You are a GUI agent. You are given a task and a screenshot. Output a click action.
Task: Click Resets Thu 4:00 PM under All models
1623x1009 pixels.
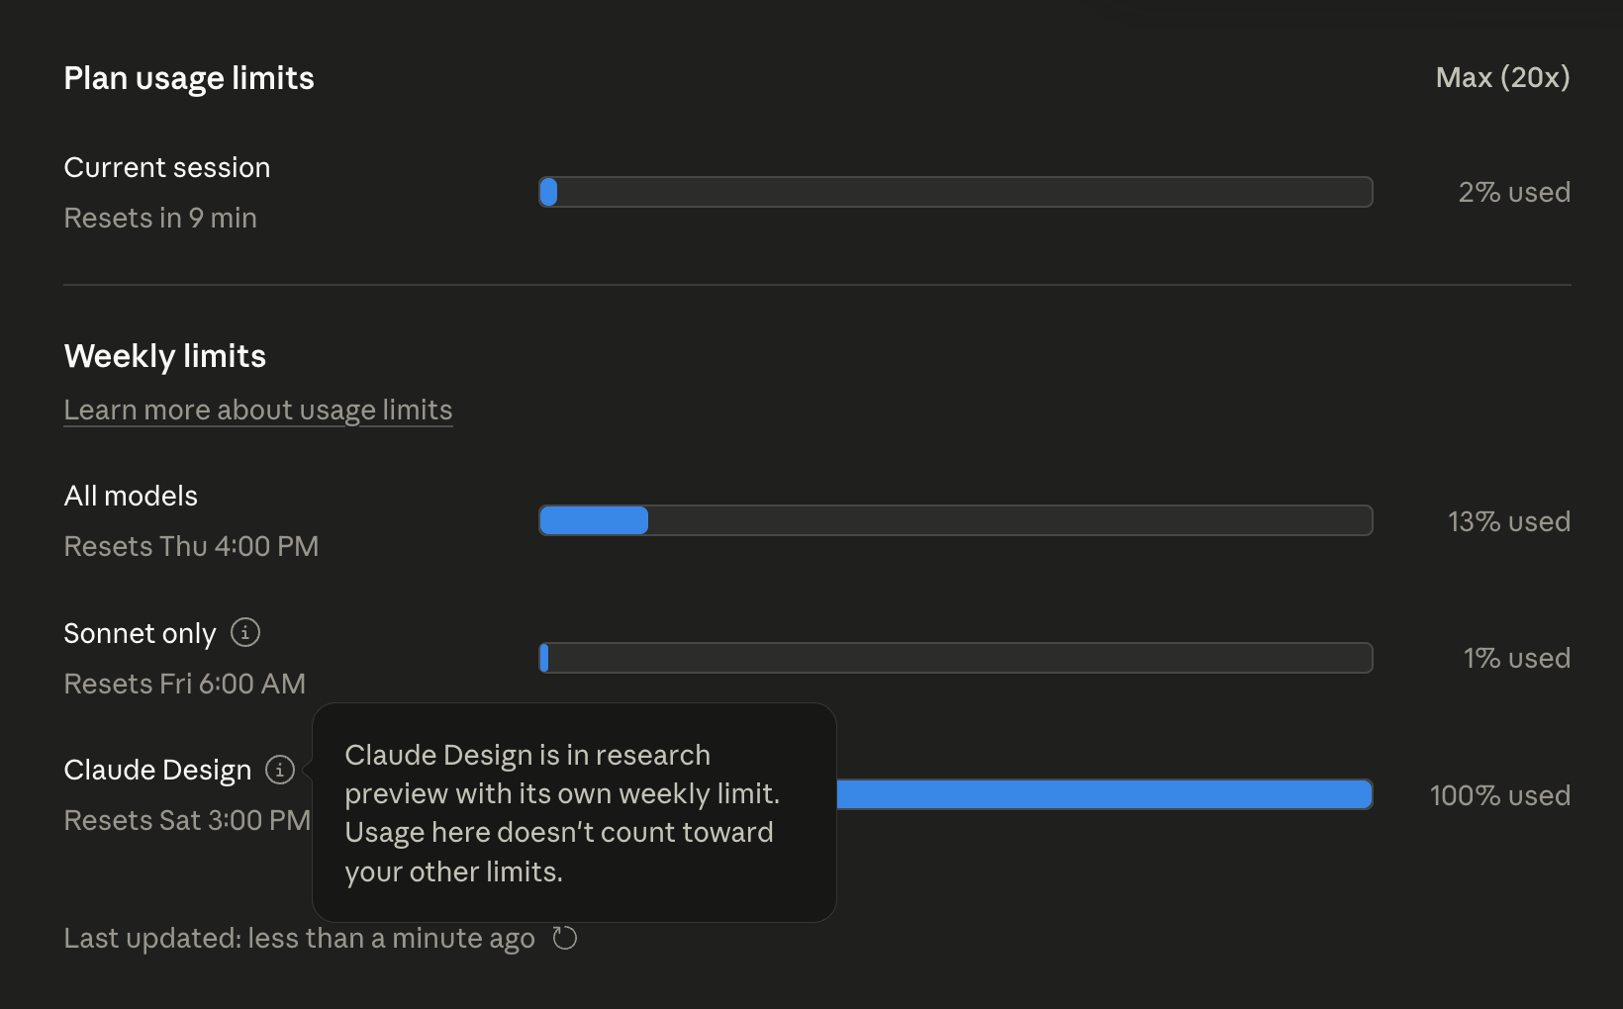click(x=191, y=546)
